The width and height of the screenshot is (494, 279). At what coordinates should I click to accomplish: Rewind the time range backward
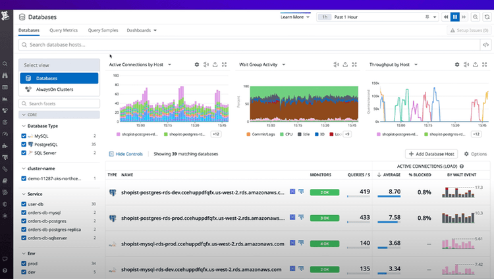tap(446, 17)
